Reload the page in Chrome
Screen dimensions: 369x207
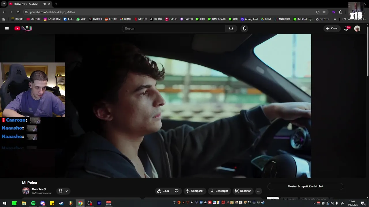point(18,12)
